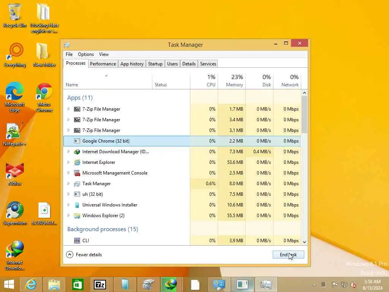Open the View menu
The image size is (389, 292).
coord(104,54)
